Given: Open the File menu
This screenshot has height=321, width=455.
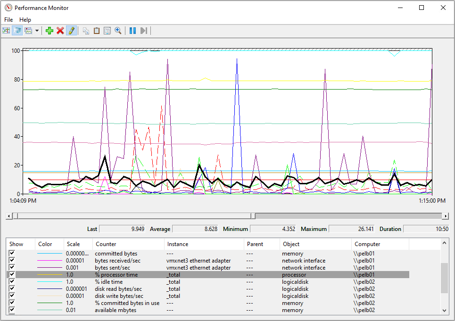Looking at the screenshot, I should pos(8,19).
